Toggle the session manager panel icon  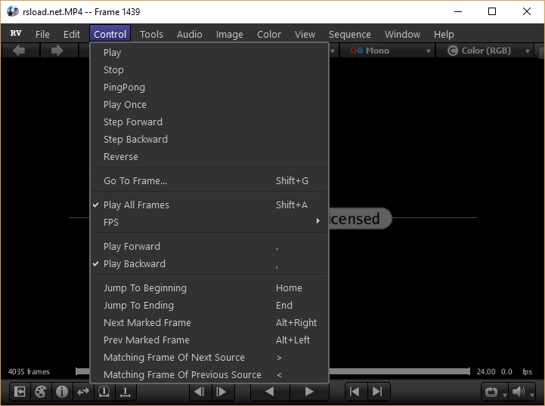(20, 392)
